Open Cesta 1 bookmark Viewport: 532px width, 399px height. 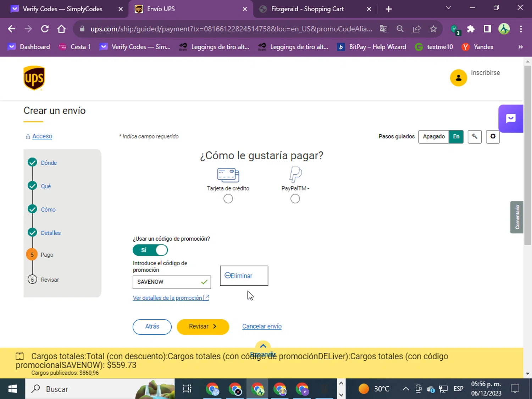pyautogui.click(x=75, y=47)
